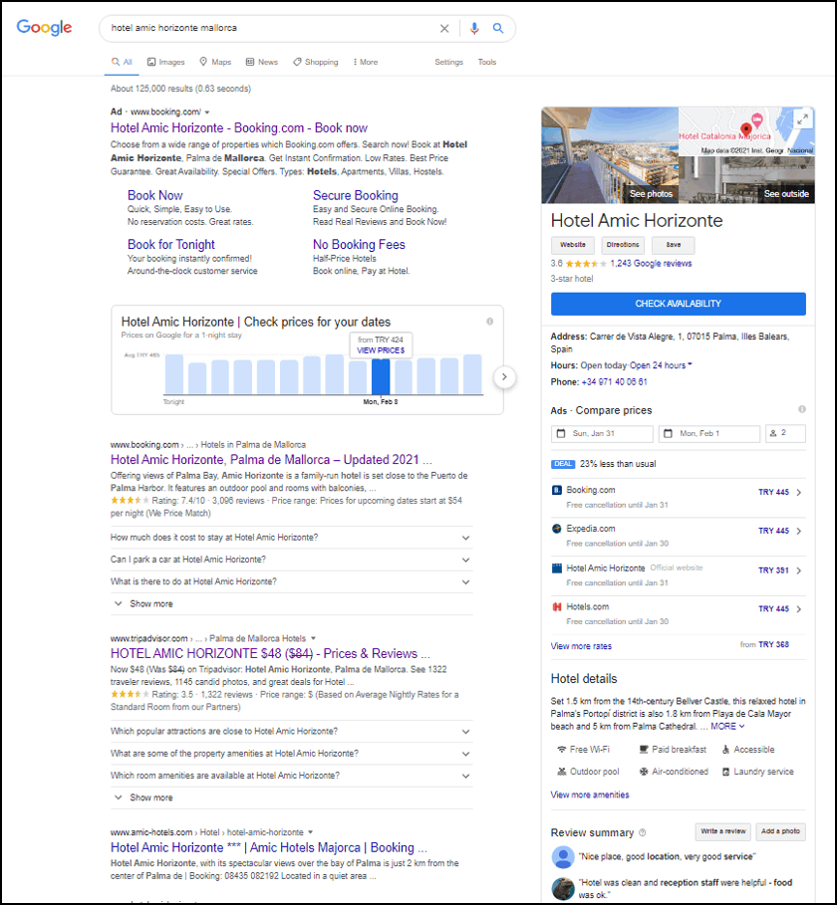
Task: Open the check-in calendar icon
Action: [561, 433]
